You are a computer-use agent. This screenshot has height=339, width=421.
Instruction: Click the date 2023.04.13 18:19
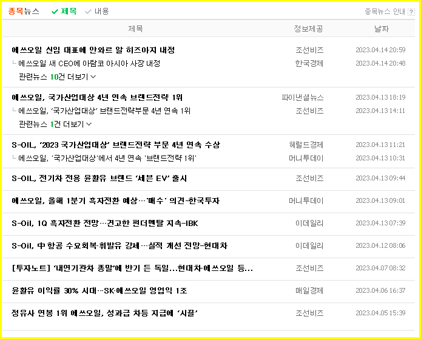point(380,97)
